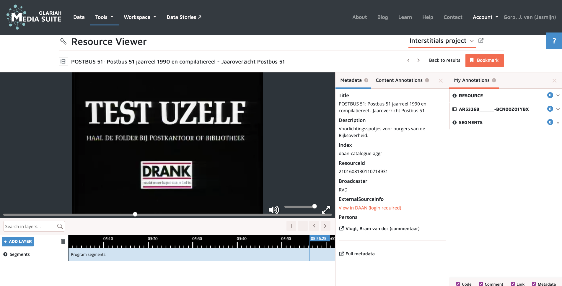562x286 pixels.
Task: Open the Learn page
Action: point(405,17)
